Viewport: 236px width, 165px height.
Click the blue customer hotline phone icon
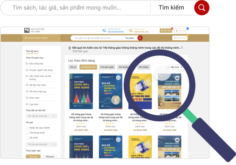click(104, 30)
